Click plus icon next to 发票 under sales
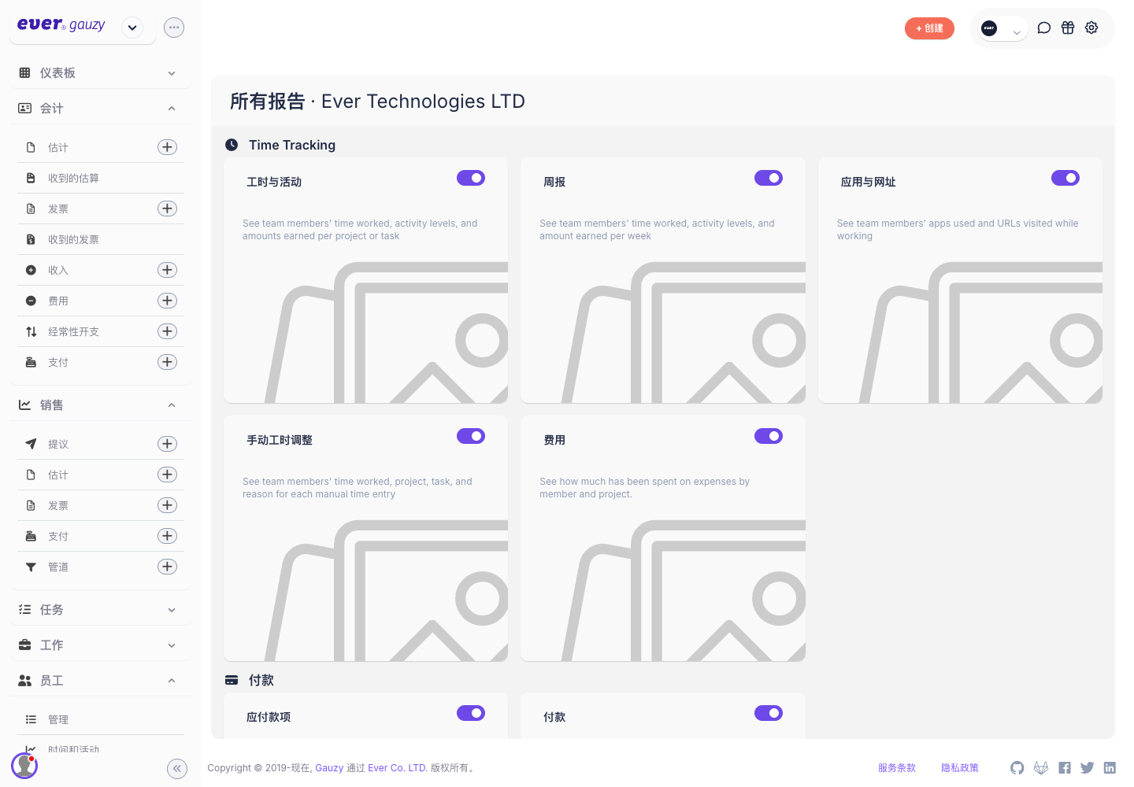Screen dimensions: 1134x787 tap(167, 505)
